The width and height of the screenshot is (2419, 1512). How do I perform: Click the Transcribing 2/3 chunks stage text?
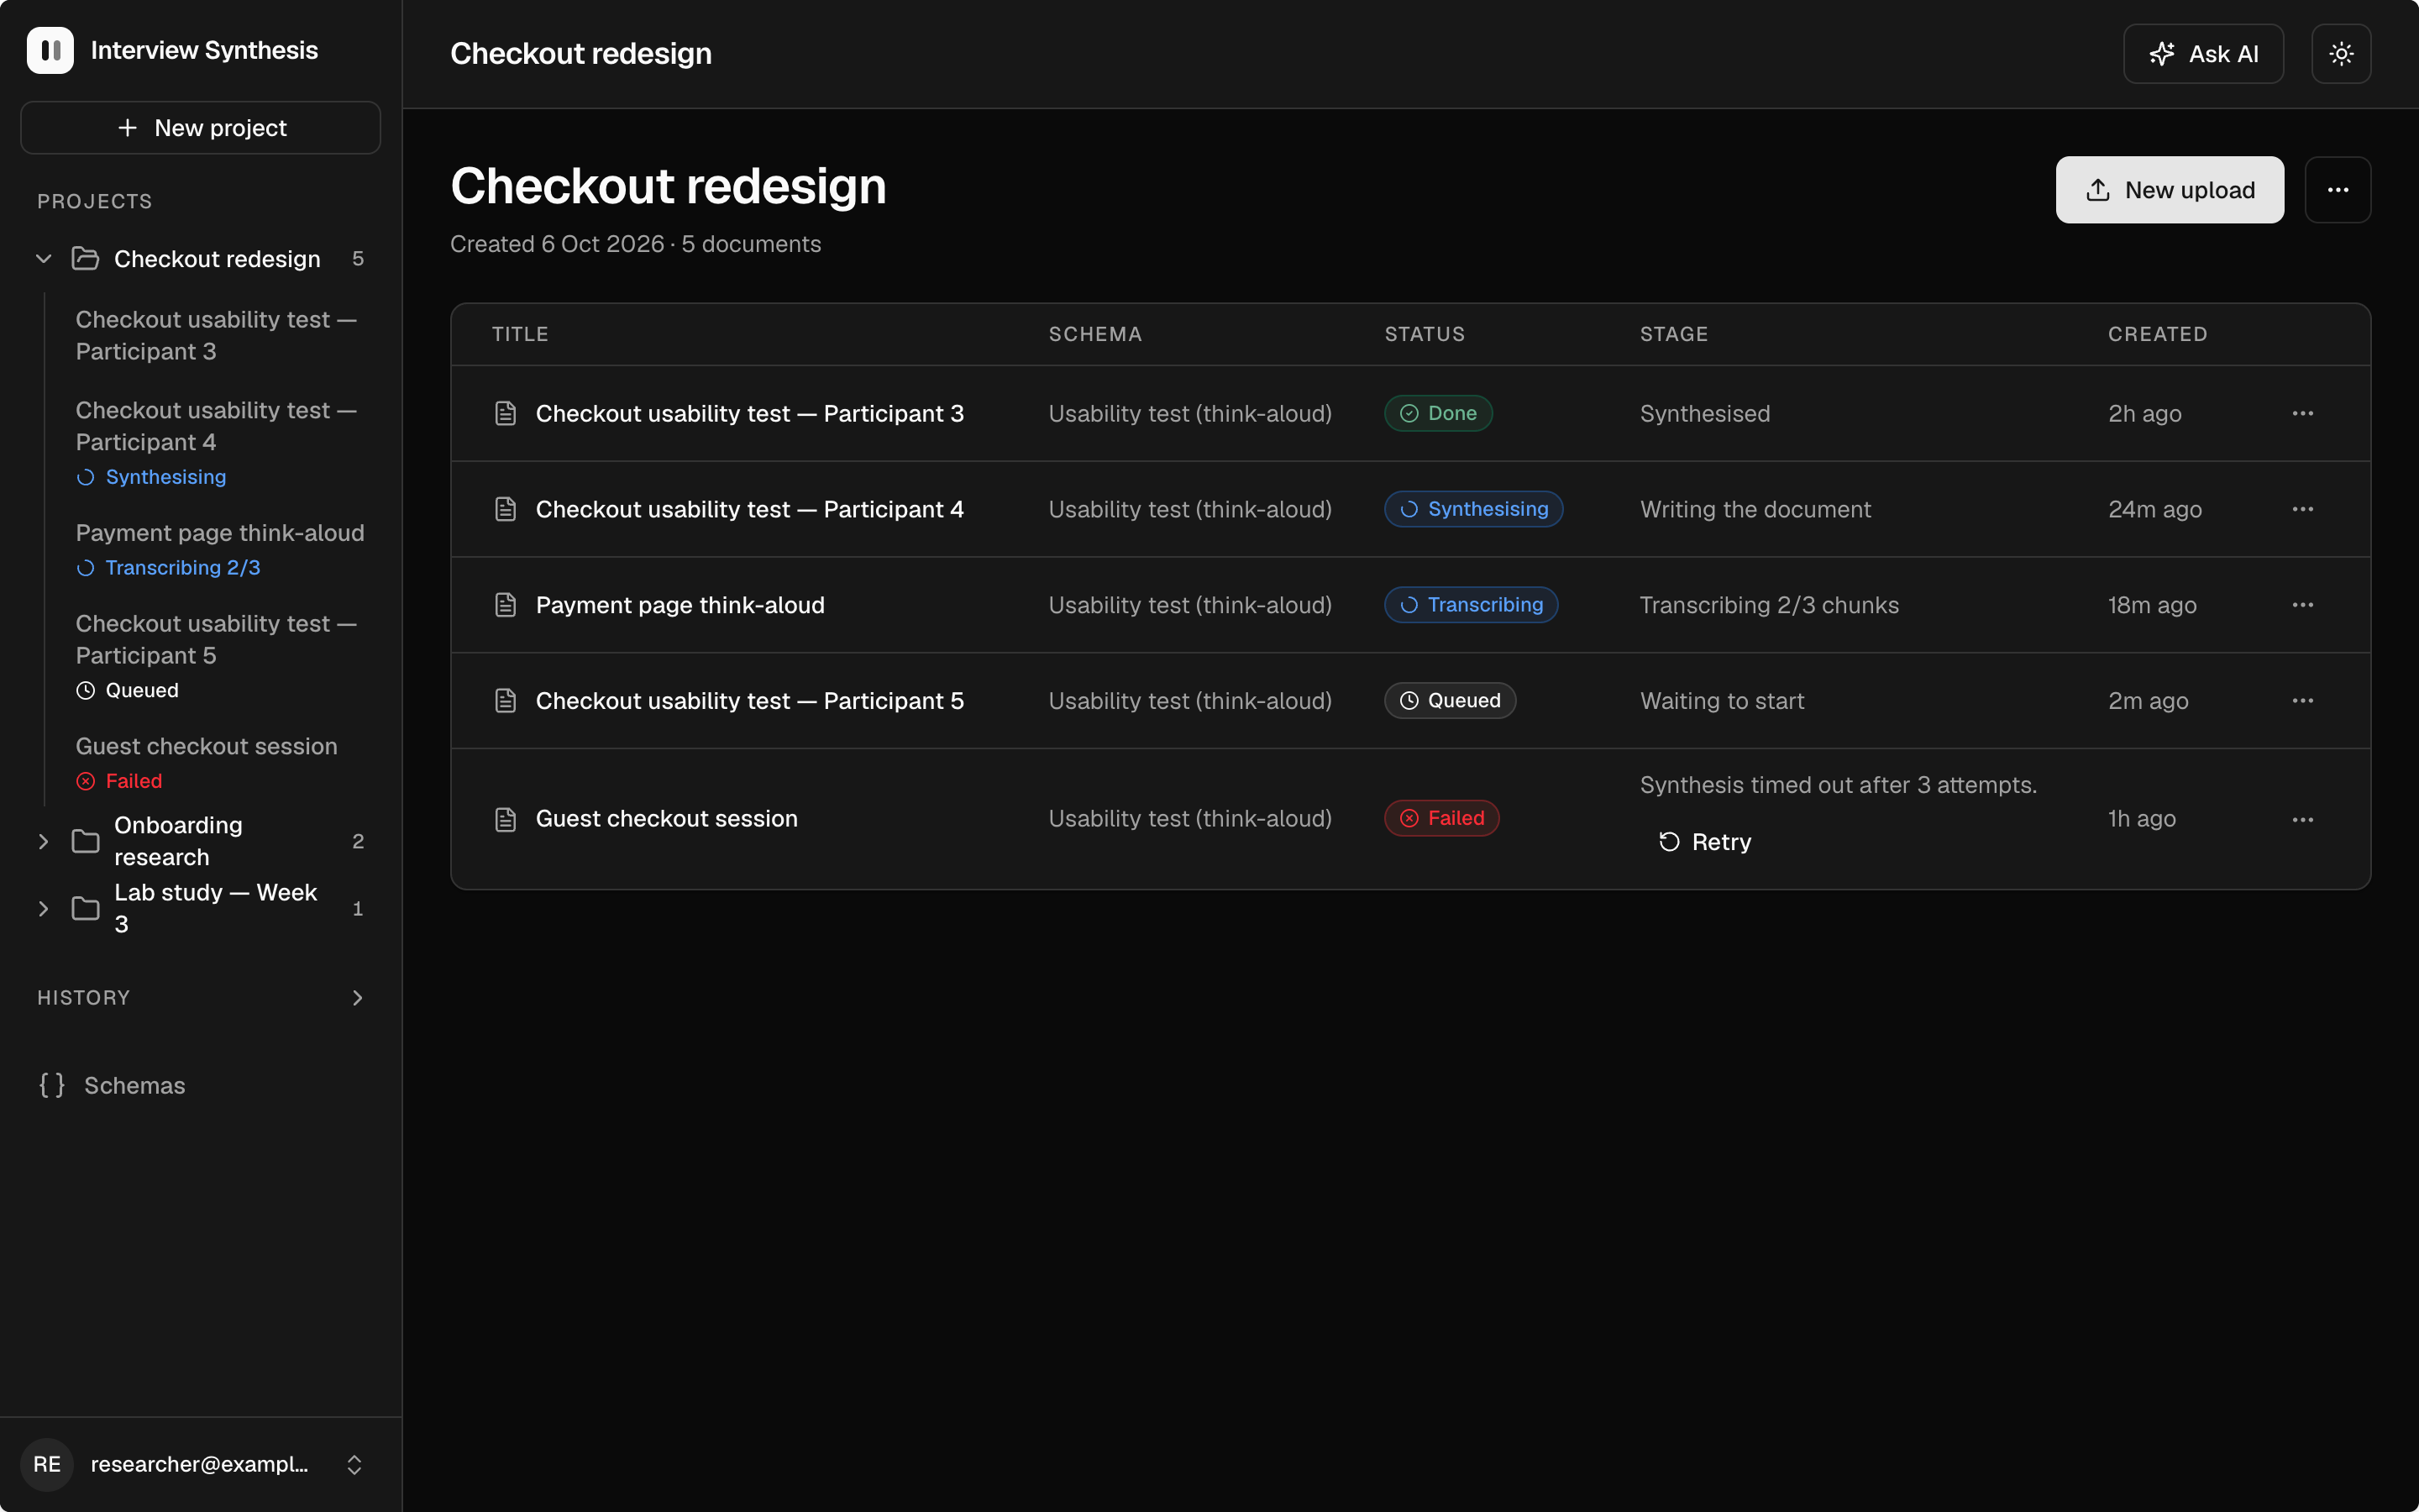(x=1769, y=605)
